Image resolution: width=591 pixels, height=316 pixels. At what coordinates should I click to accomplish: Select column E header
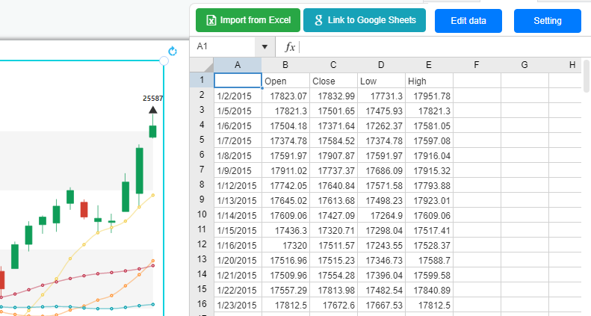coord(429,65)
